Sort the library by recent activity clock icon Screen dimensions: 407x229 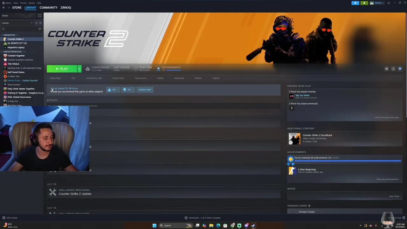point(36,23)
